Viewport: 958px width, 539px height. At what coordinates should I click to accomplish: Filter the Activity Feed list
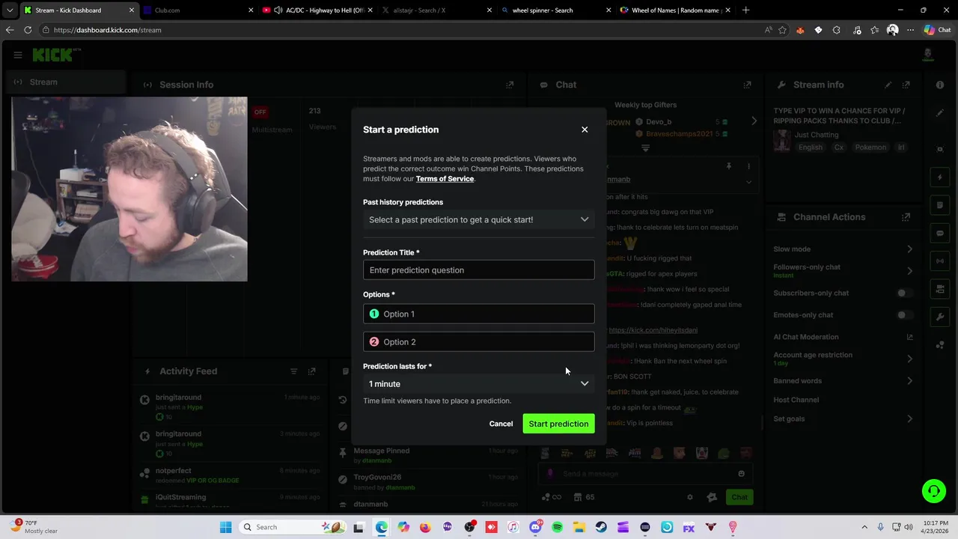coord(293,371)
